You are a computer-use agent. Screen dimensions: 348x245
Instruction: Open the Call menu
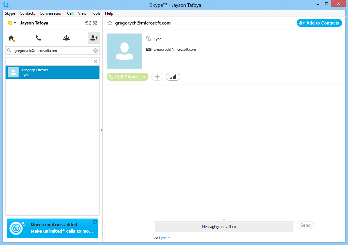click(x=70, y=13)
